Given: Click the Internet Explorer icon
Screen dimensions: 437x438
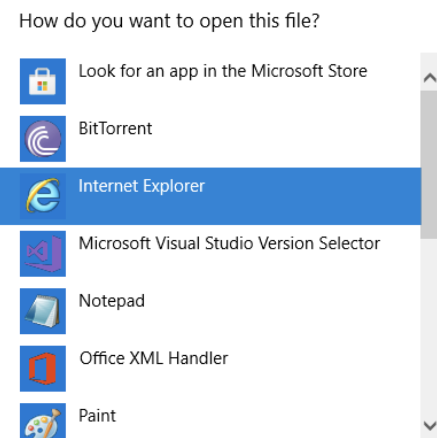Looking at the screenshot, I should (43, 196).
